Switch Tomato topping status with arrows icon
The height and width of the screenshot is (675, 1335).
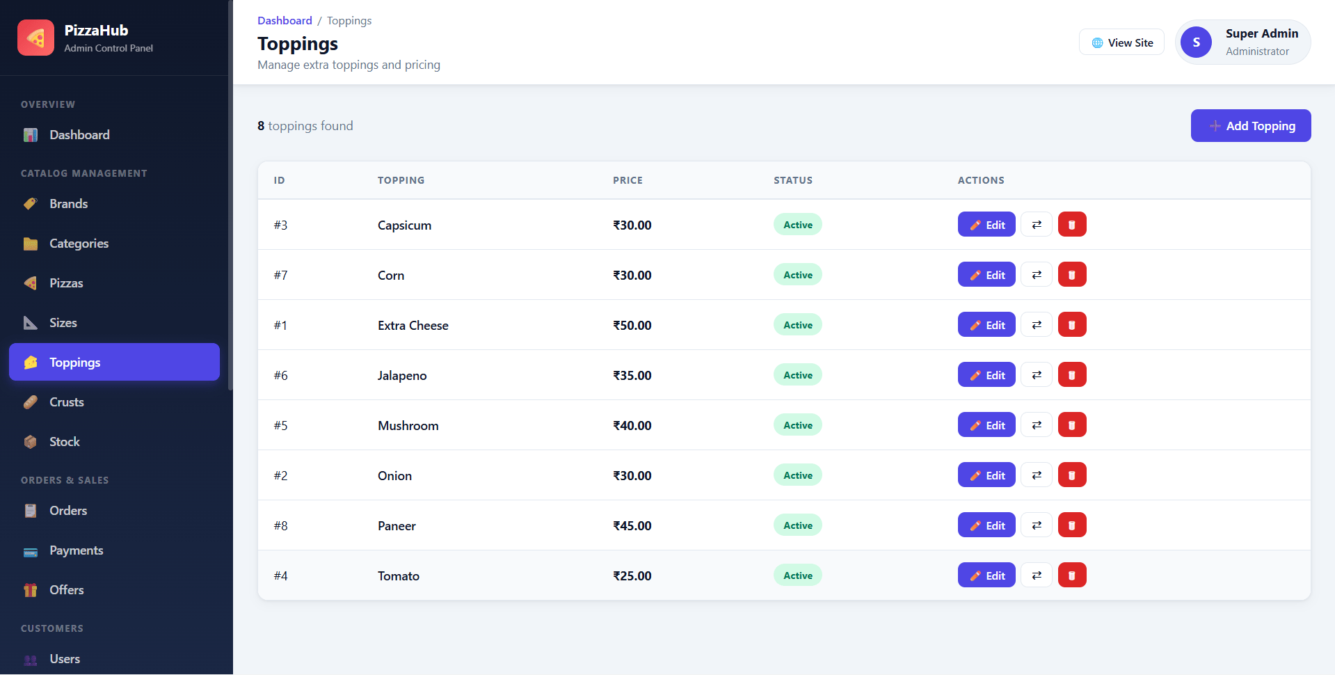[x=1037, y=575]
